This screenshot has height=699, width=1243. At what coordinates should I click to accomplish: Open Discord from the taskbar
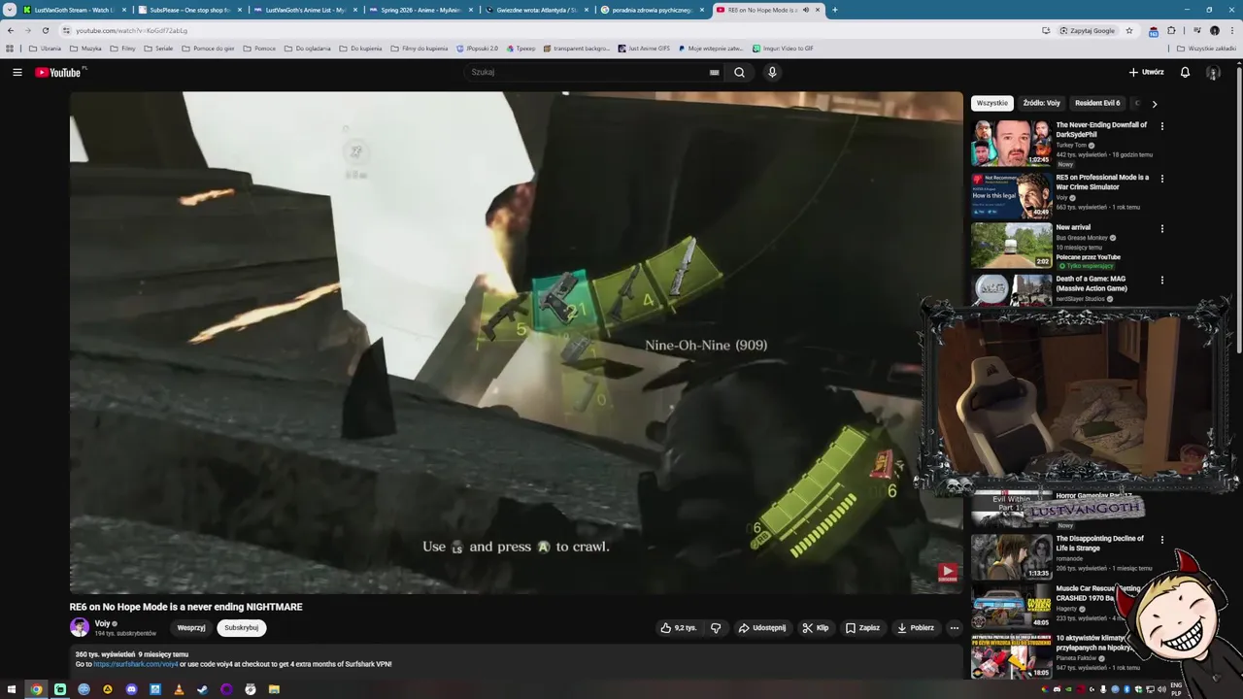pos(131,689)
